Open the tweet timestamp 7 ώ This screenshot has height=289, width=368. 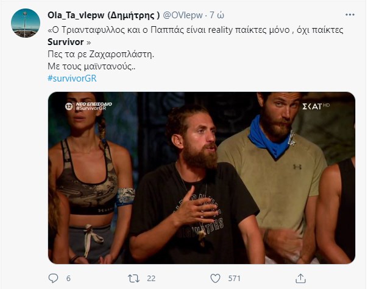tap(217, 15)
